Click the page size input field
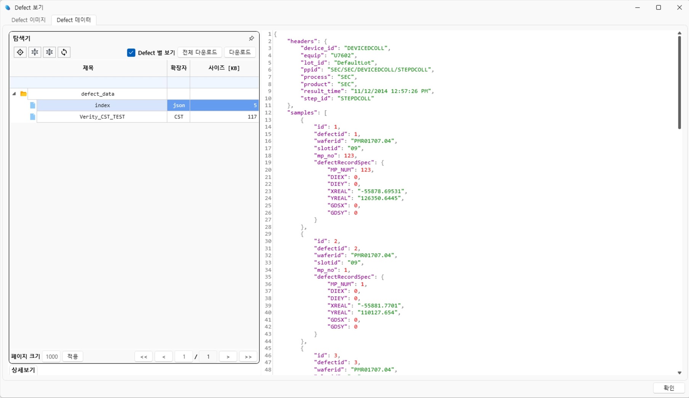This screenshot has height=398, width=689. coord(52,356)
